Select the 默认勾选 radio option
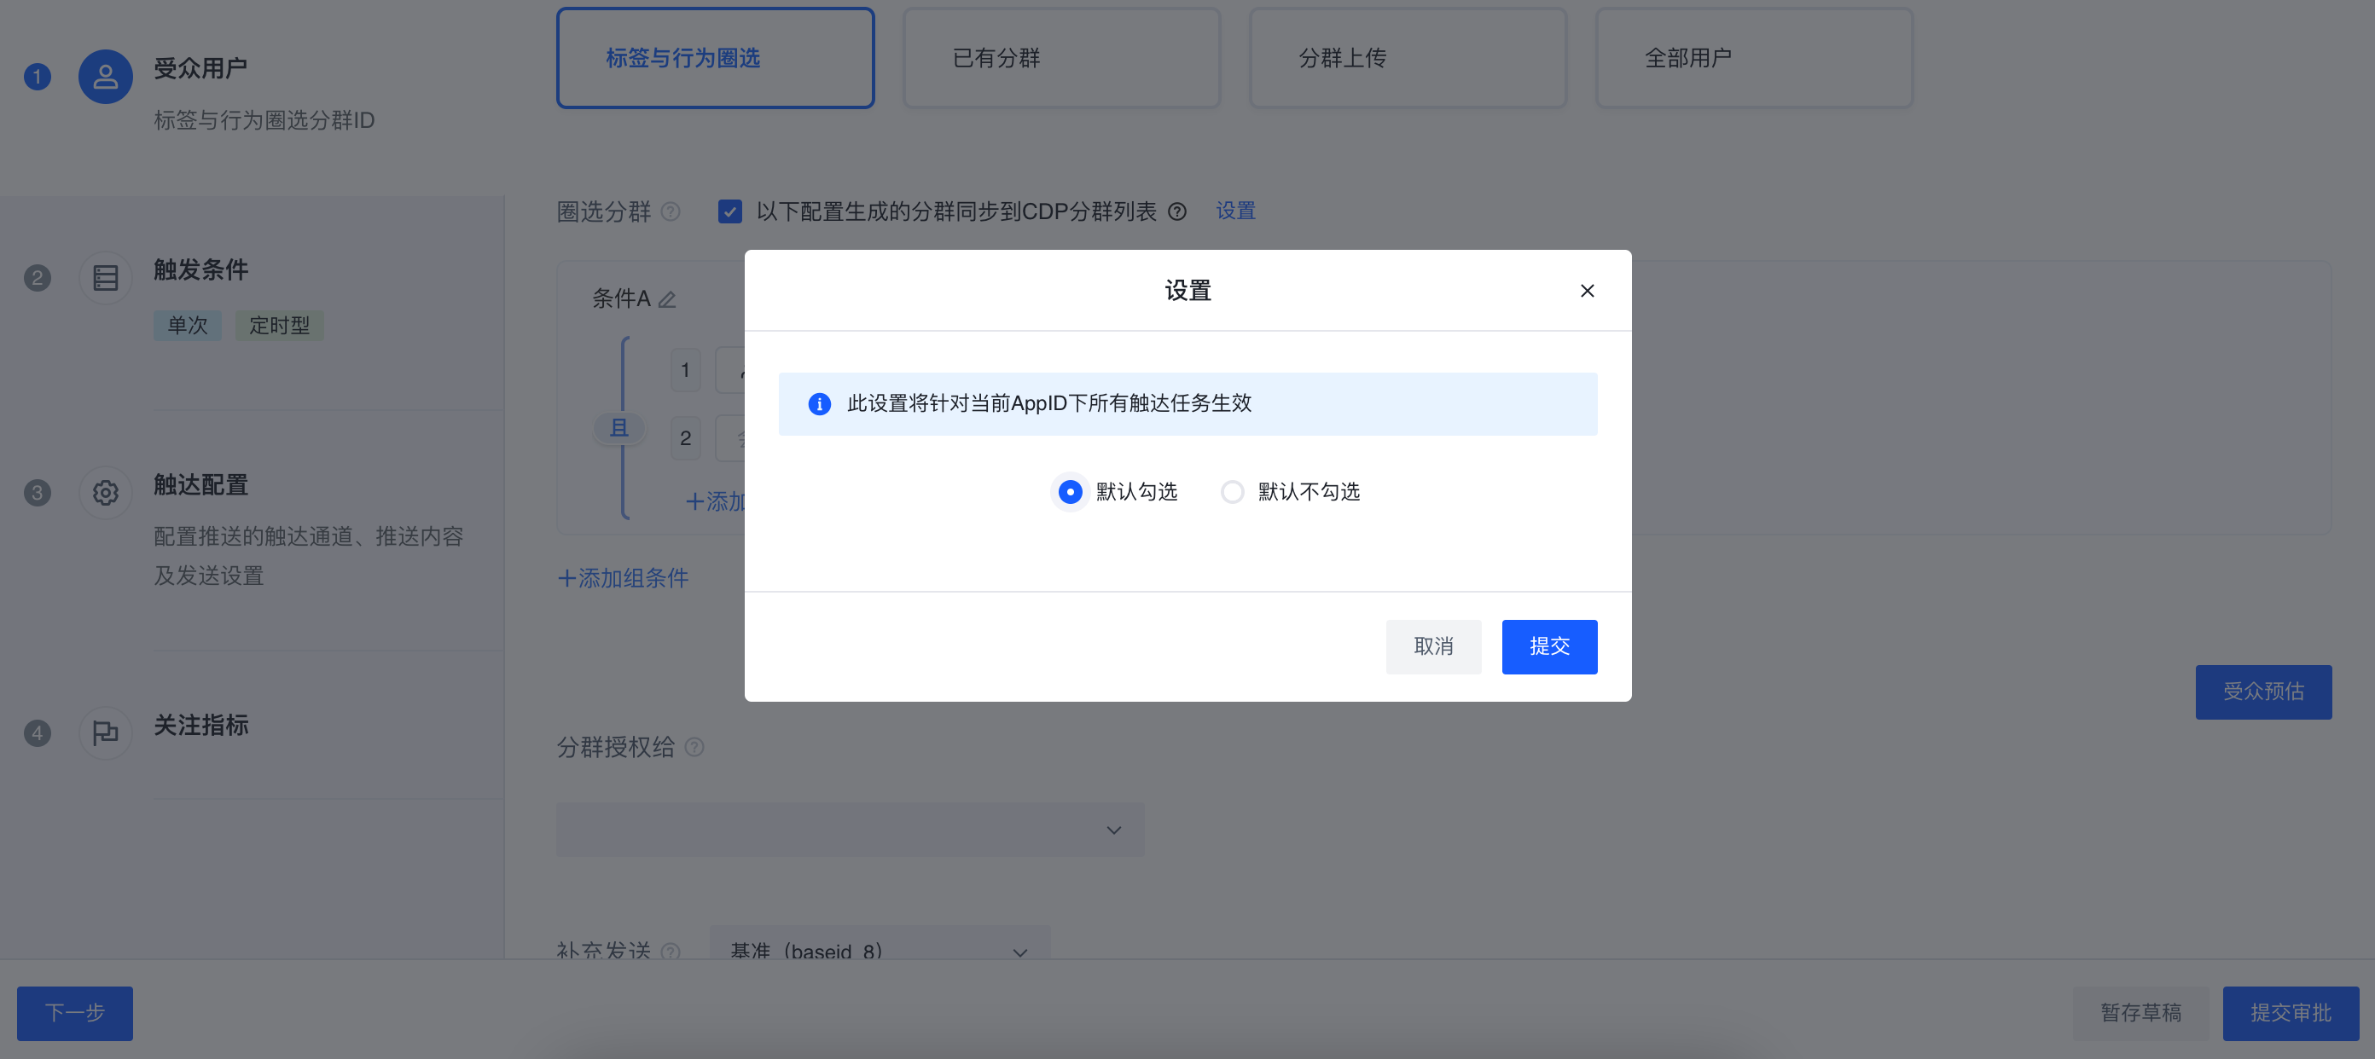2375x1059 pixels. [x=1070, y=492]
